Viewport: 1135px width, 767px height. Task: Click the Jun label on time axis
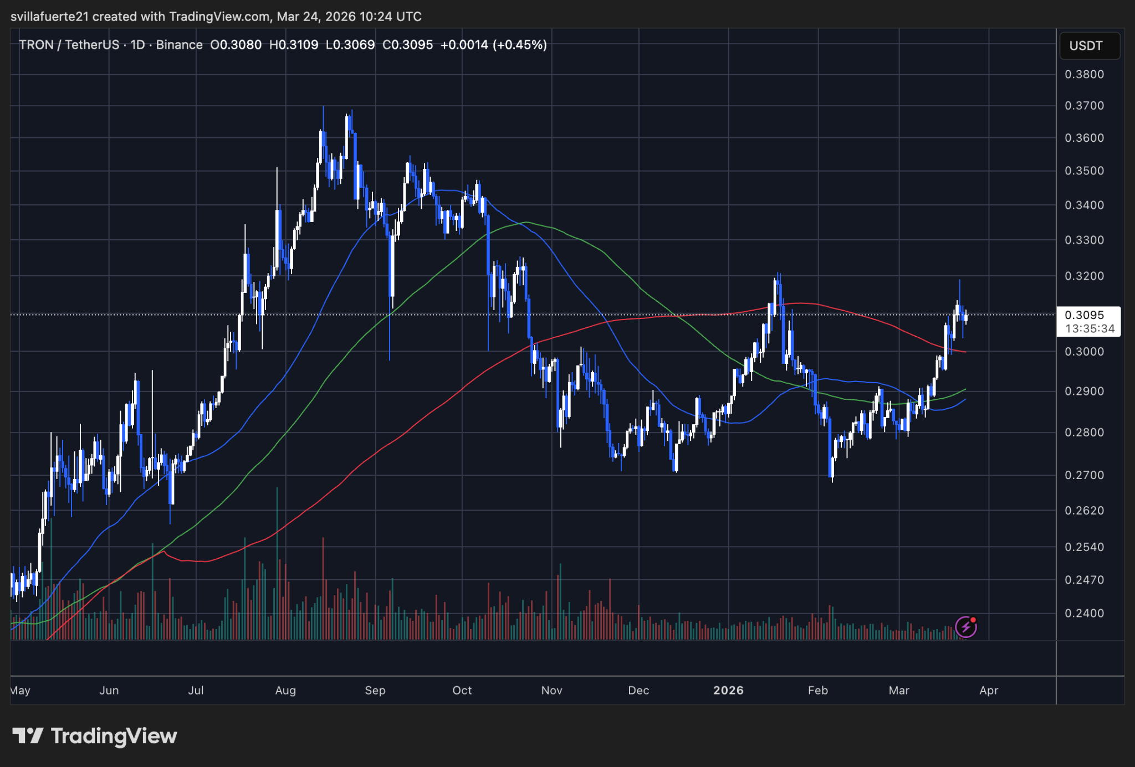(x=109, y=690)
